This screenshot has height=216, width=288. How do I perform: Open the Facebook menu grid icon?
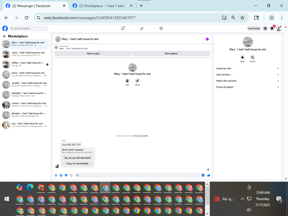[265, 28]
